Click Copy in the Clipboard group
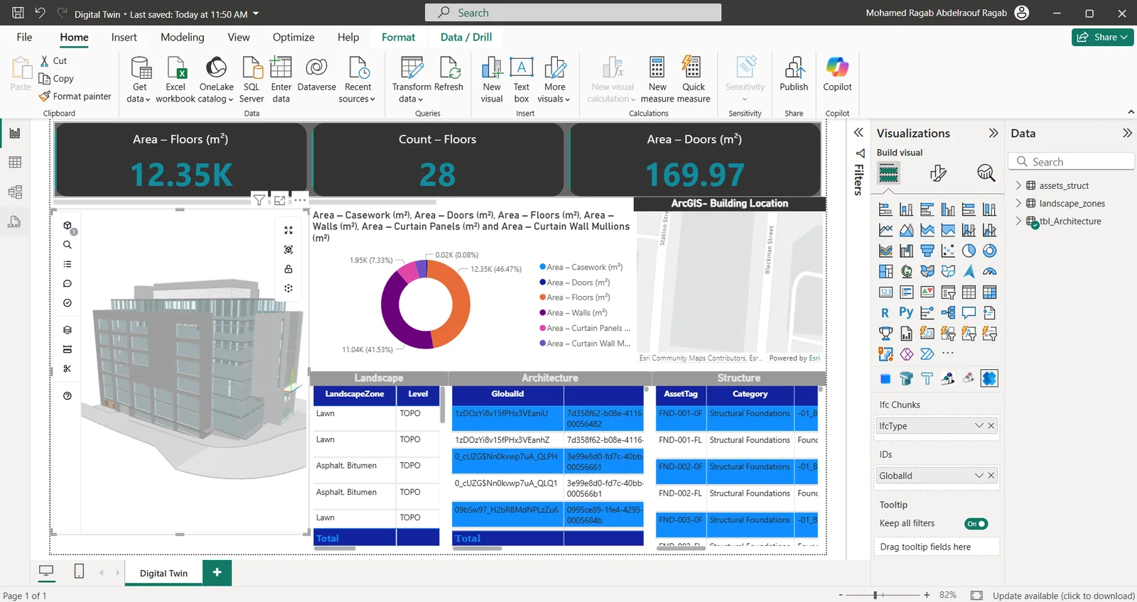The height and width of the screenshot is (602, 1137). (56, 79)
